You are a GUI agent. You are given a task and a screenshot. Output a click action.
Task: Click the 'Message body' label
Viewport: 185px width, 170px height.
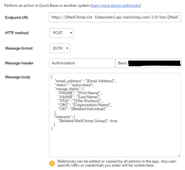pyautogui.click(x=18, y=77)
